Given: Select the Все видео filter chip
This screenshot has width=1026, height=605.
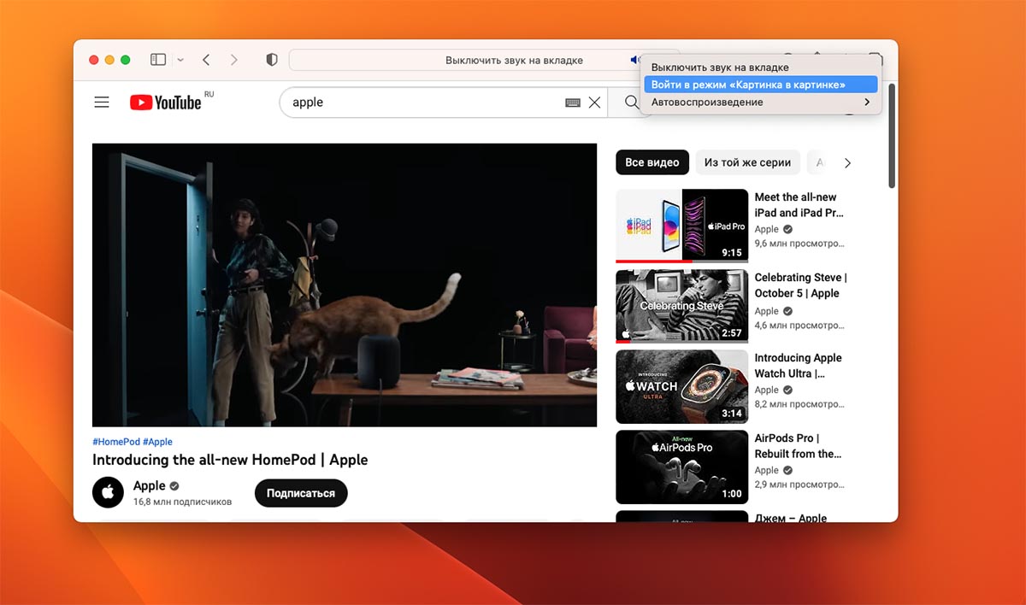Looking at the screenshot, I should coord(652,162).
